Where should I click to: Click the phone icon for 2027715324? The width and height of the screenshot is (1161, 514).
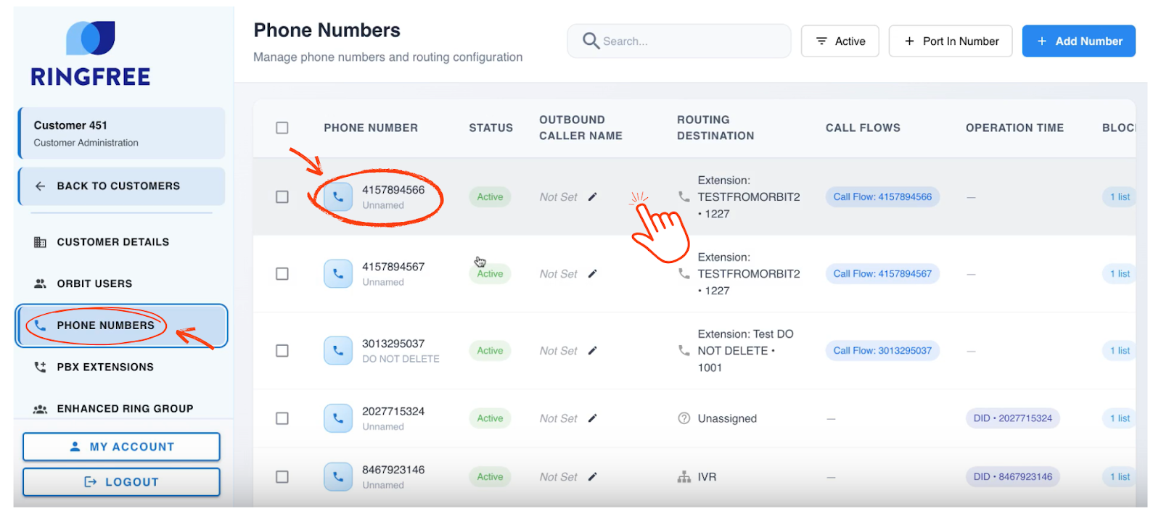pyautogui.click(x=337, y=418)
